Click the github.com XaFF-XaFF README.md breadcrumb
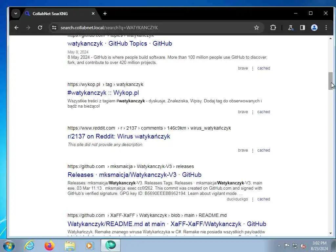The height and width of the screenshot is (252, 336). click(147, 215)
